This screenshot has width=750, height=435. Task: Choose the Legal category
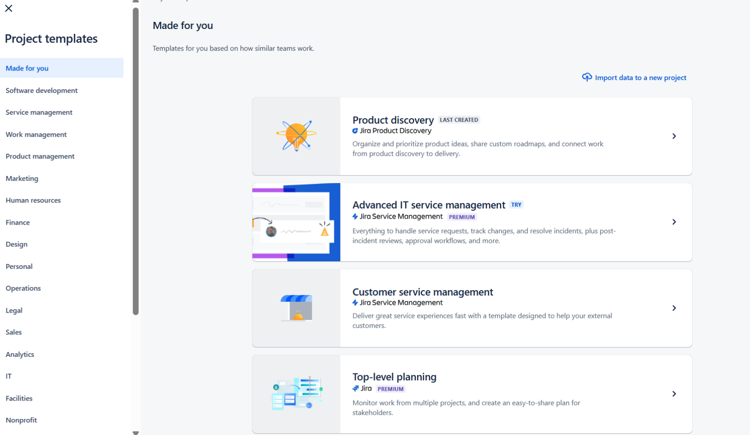coord(62,310)
